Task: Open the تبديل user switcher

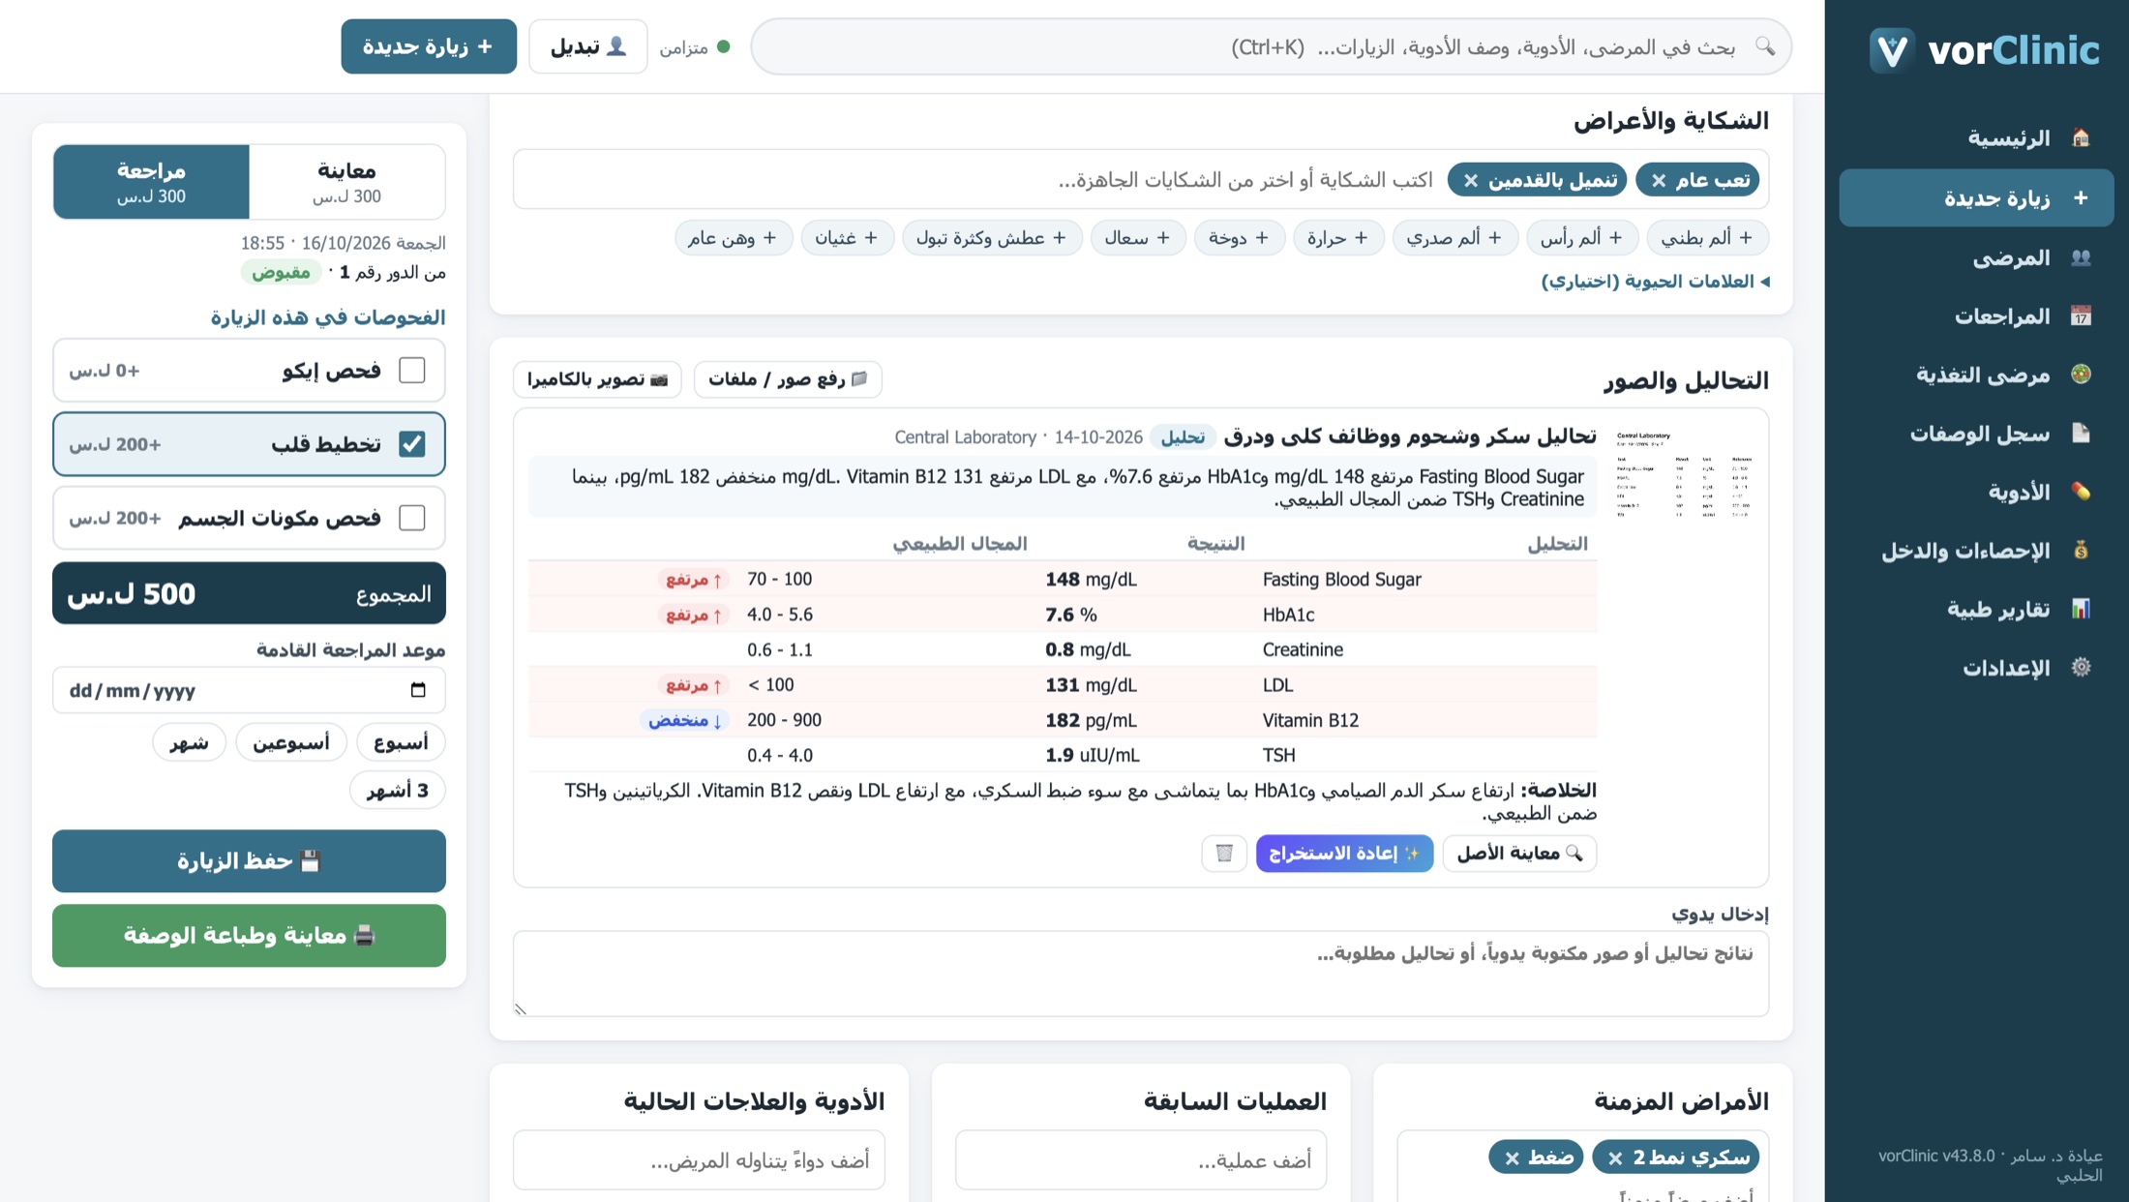Action: point(587,46)
